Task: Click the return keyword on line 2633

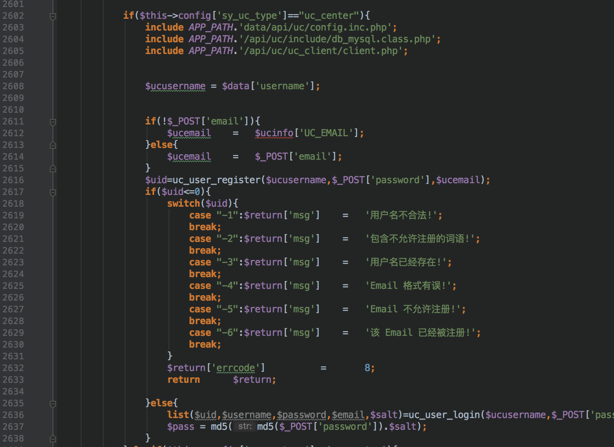Action: pos(183,380)
